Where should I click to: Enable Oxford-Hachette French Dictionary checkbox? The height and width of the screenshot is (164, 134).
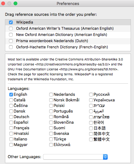point(11,47)
